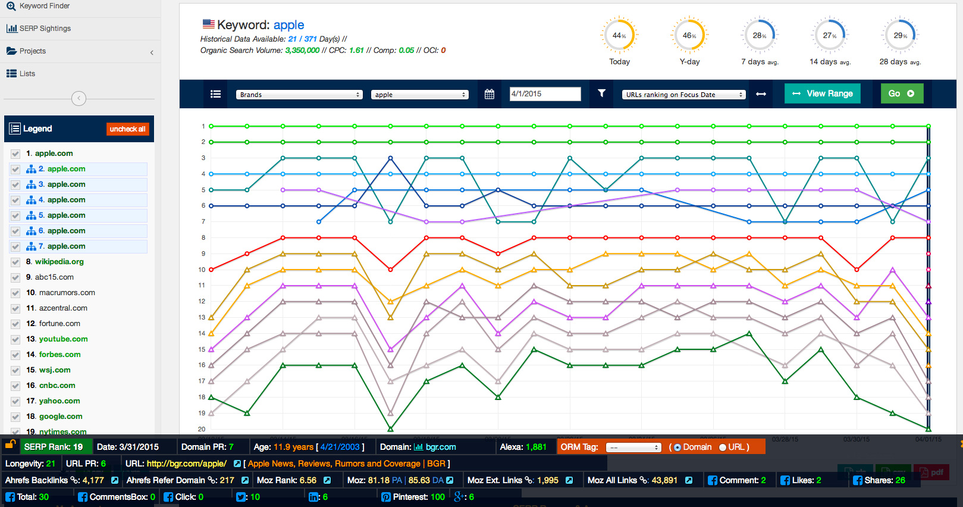Collapse the Projects chevron arrow
Image resolution: width=963 pixels, height=507 pixels.
click(x=152, y=52)
